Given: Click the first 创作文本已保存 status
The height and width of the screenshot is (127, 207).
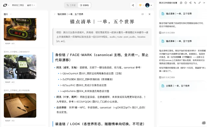Looking at the screenshot, I should point(167,33).
